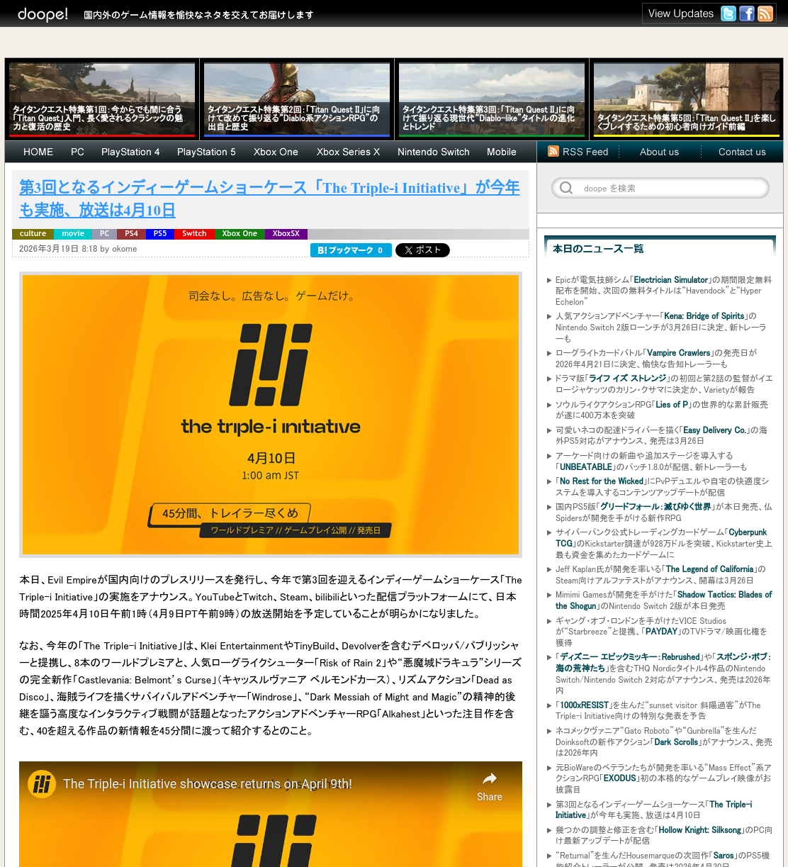The width and height of the screenshot is (788, 867).
Task: Open the PlayStation 5 menu item
Action: click(207, 152)
